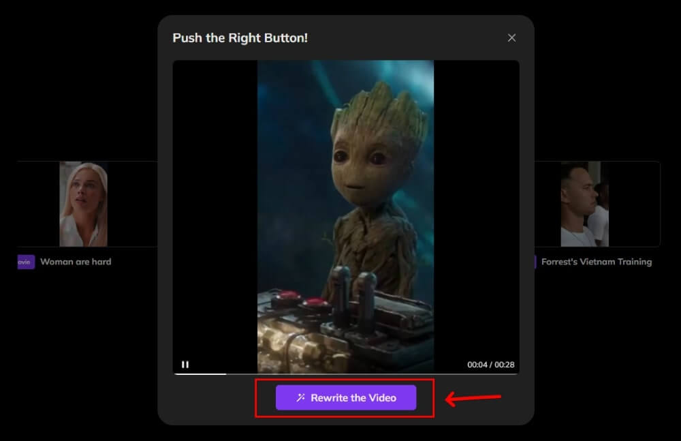Seek to the middle of video progress bar
Viewport: 681px width, 441px height.
coord(346,374)
